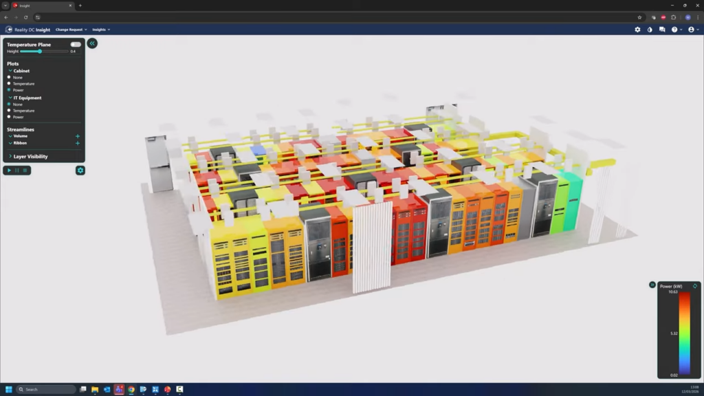
Task: Bookmark this page with the star icon
Action: pyautogui.click(x=640, y=17)
